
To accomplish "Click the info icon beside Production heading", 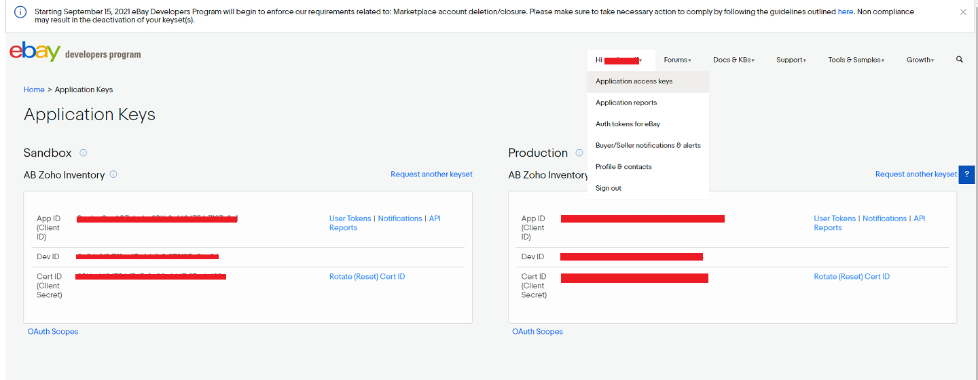I will pyautogui.click(x=579, y=153).
